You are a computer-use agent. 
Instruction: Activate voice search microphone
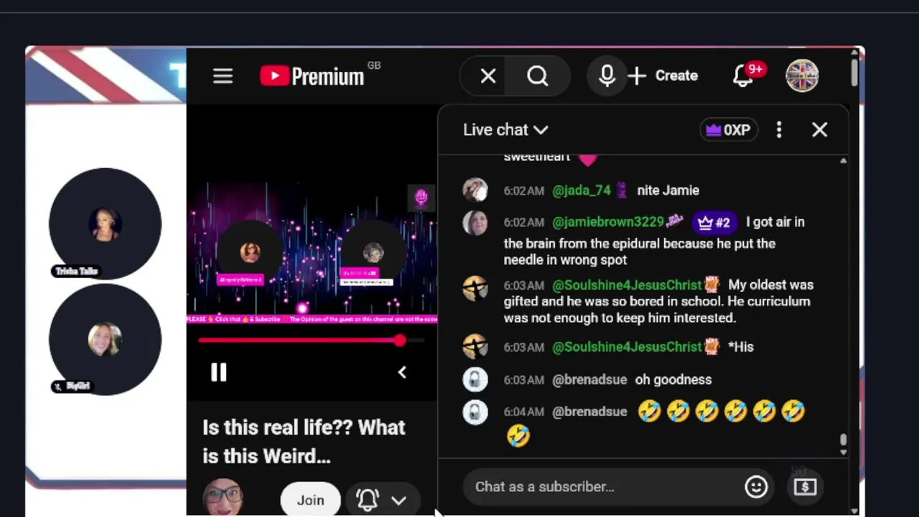(607, 75)
